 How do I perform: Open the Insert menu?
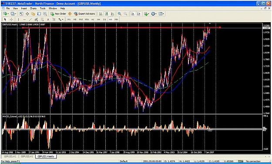point(24,8)
